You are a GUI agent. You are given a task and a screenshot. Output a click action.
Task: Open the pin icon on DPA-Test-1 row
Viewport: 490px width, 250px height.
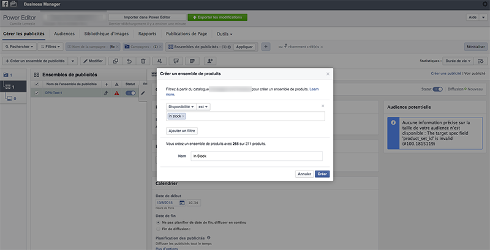click(106, 93)
